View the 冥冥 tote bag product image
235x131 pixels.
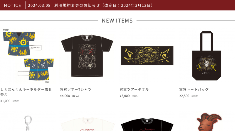pyautogui.click(x=207, y=56)
